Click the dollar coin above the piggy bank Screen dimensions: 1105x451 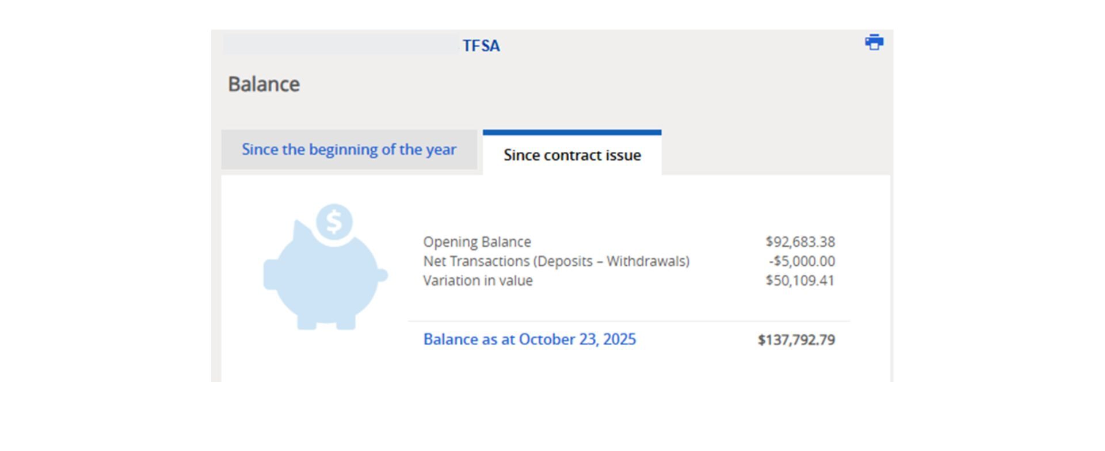[334, 221]
